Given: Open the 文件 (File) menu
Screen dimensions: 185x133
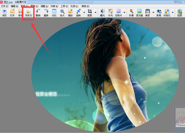Looking at the screenshot, I should (5, 6).
